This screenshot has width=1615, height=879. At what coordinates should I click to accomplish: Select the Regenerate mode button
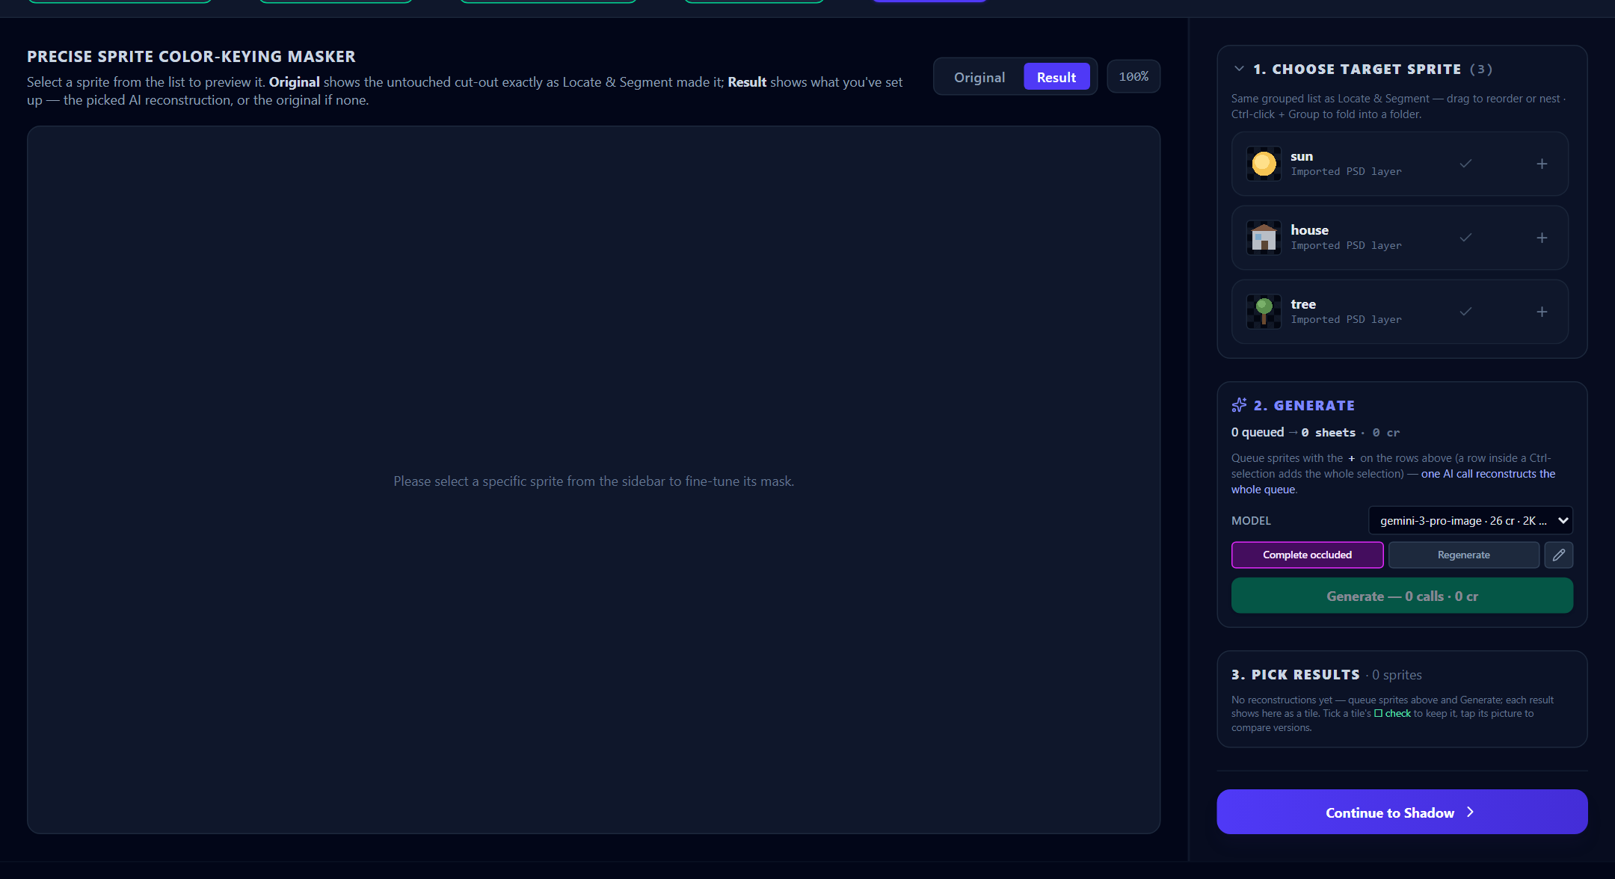point(1464,555)
